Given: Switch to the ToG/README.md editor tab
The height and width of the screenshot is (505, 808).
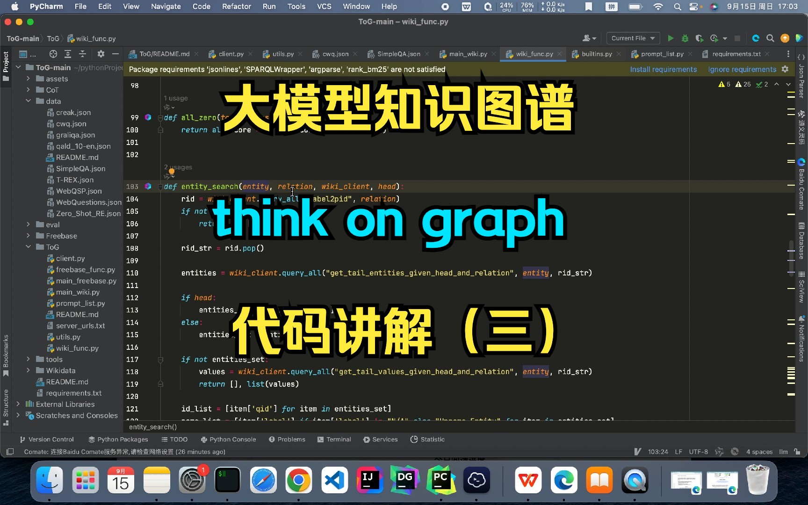Looking at the screenshot, I should (164, 54).
